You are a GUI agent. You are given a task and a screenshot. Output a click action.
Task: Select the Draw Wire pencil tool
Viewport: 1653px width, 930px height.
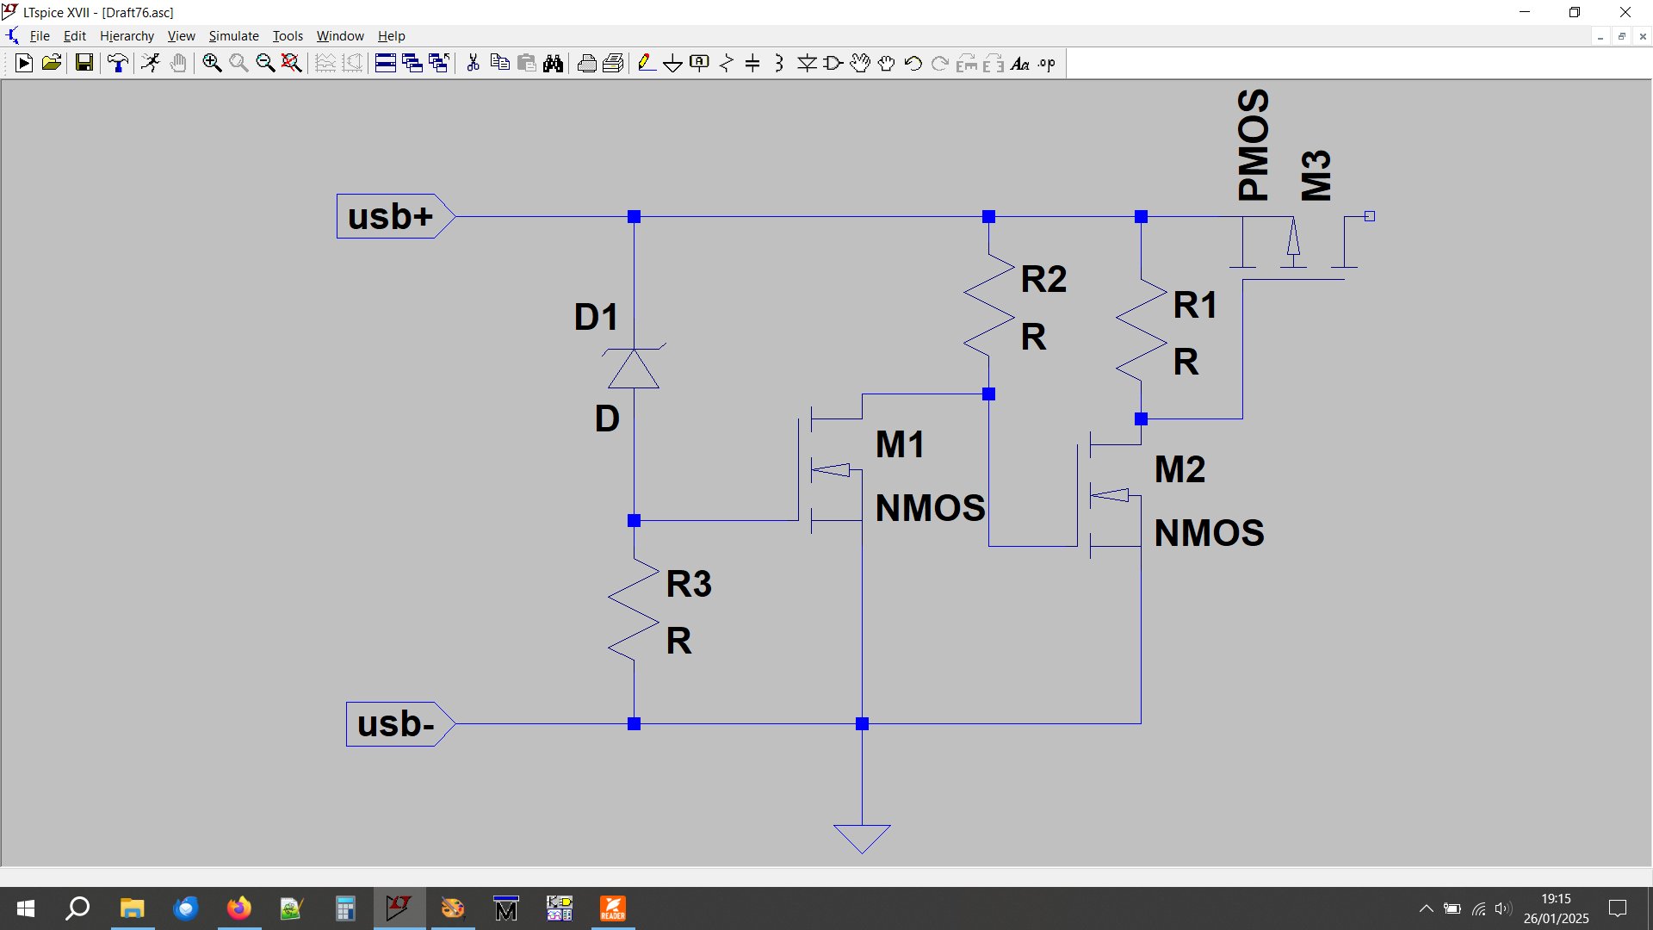click(646, 63)
